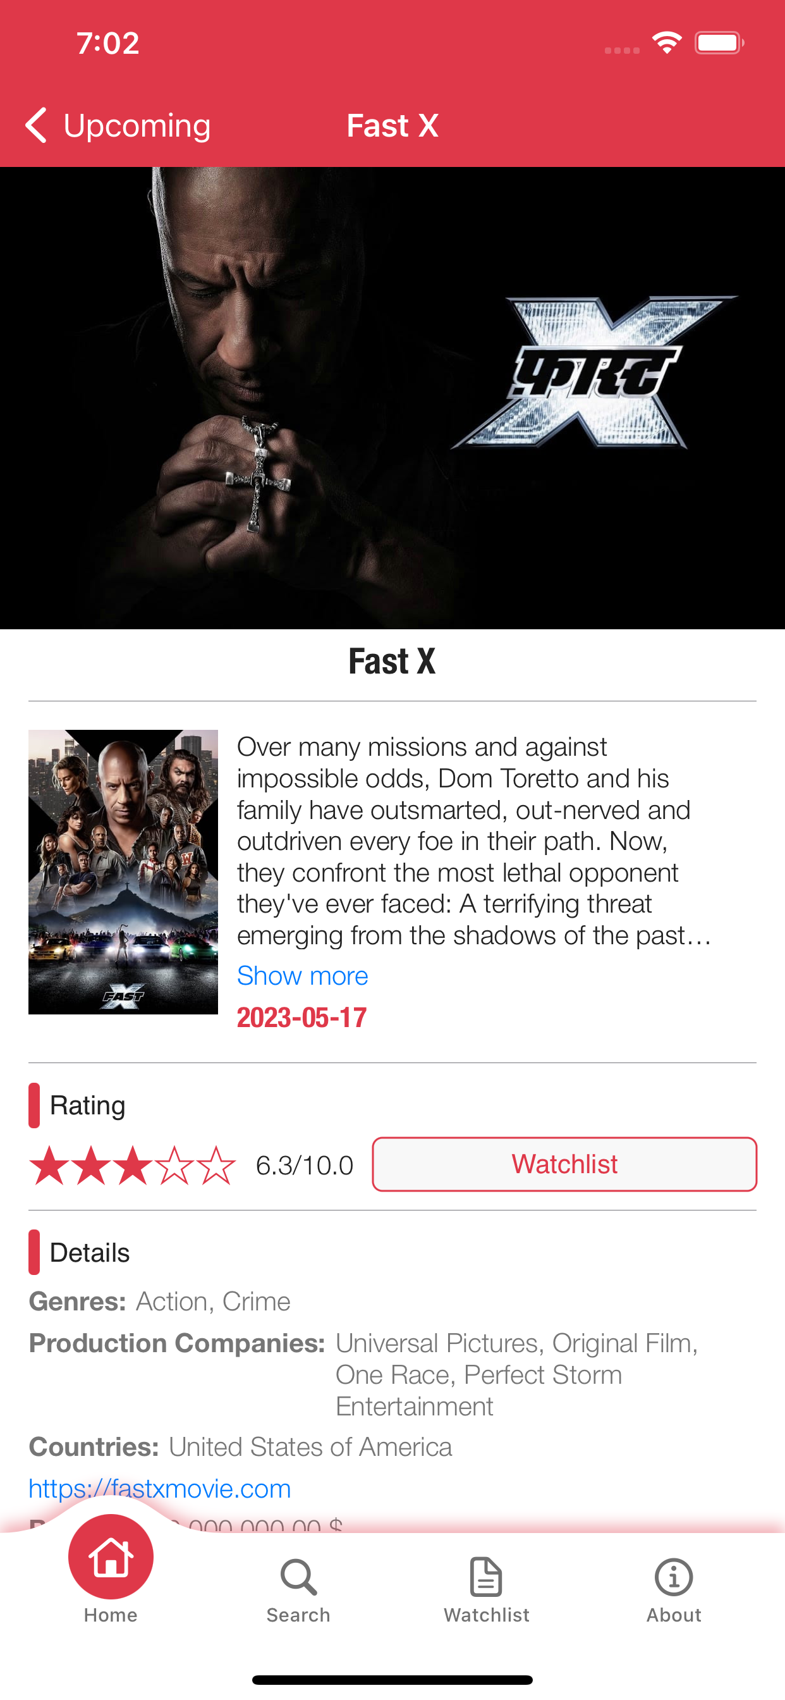Open the Search magnifier icon

coord(298,1577)
